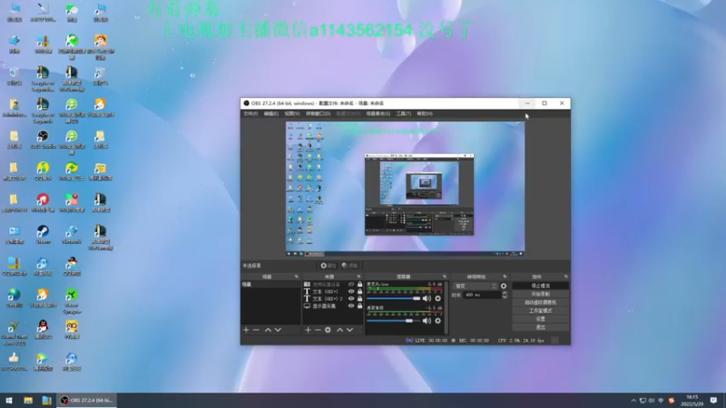The image size is (726, 408).
Task: Add a new scene with plus icon
Action: [246, 330]
